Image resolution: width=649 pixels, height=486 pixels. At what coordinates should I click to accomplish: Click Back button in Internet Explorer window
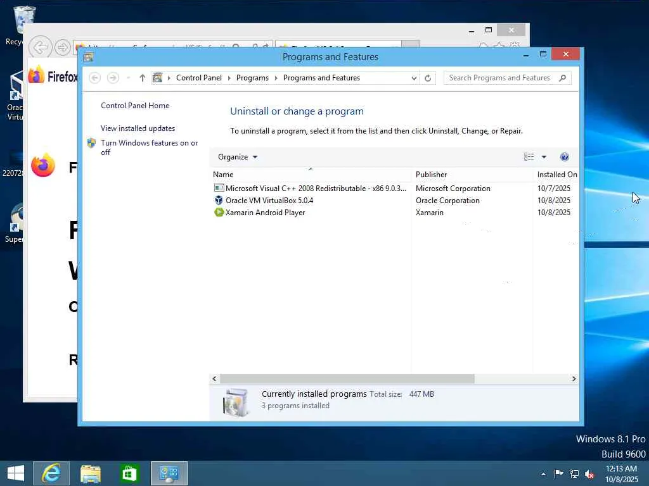pos(40,47)
